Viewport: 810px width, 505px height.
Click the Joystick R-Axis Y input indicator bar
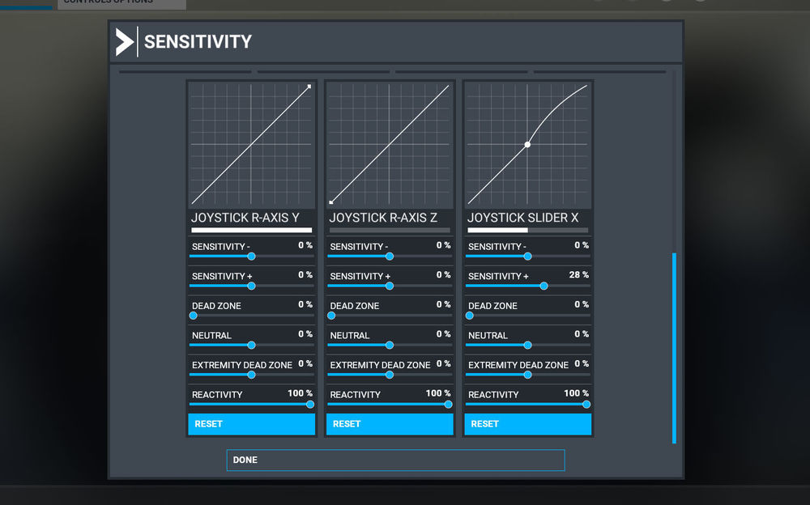251,230
